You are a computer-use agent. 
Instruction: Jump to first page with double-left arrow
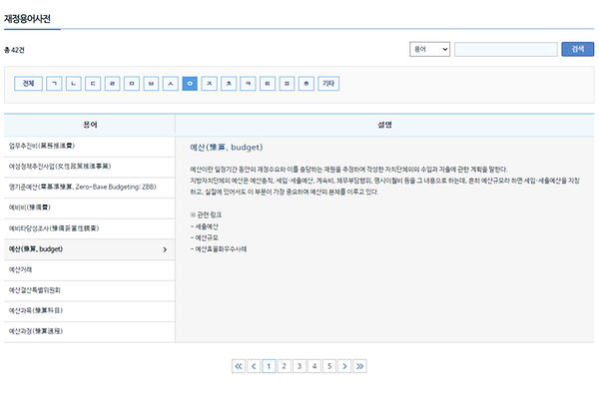tap(239, 366)
